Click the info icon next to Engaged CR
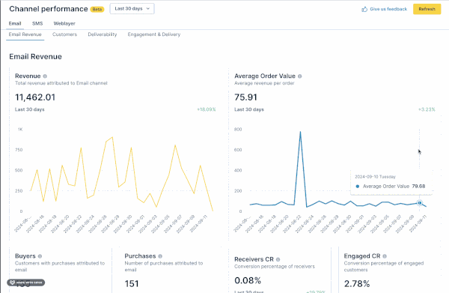 pyautogui.click(x=385, y=256)
